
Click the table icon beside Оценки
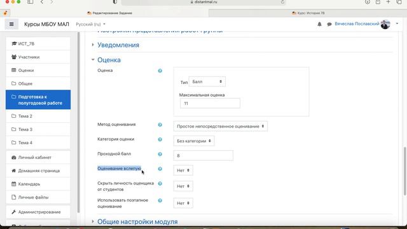[x=14, y=70]
